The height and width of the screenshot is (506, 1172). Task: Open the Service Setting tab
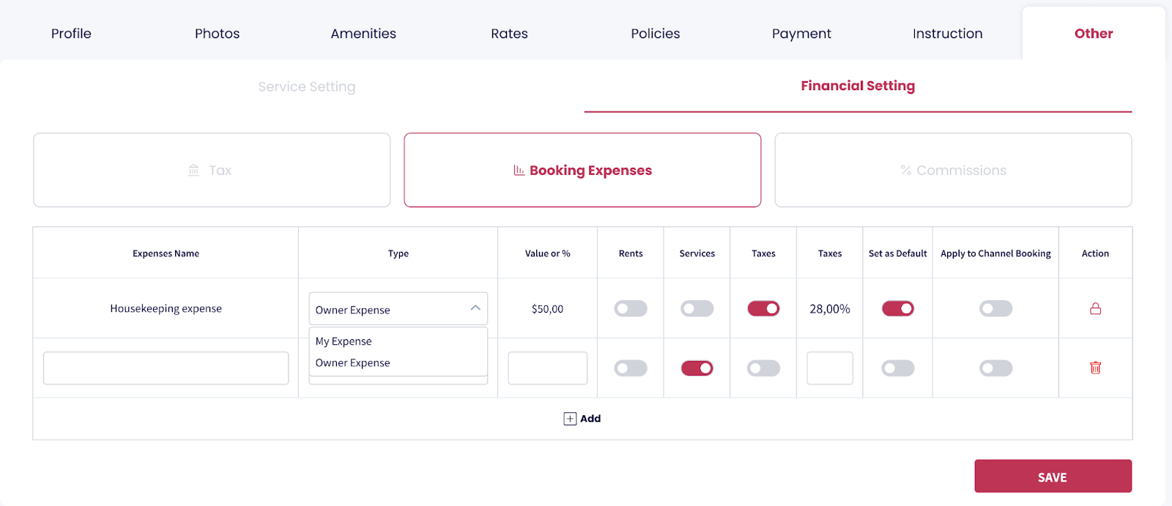(306, 86)
